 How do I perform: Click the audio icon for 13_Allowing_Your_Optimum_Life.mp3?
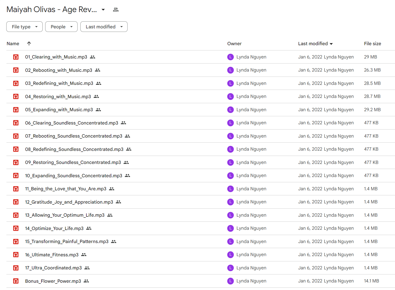point(16,215)
